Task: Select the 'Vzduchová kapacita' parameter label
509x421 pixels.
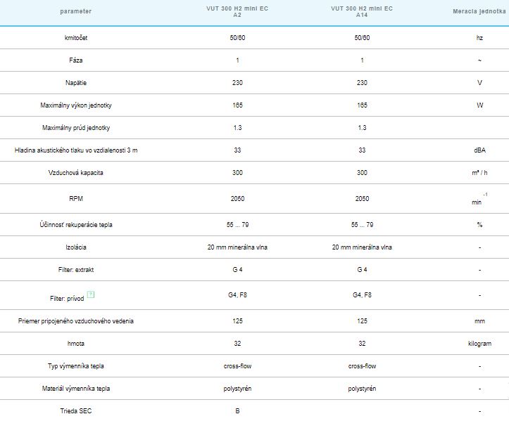Action: (75, 173)
